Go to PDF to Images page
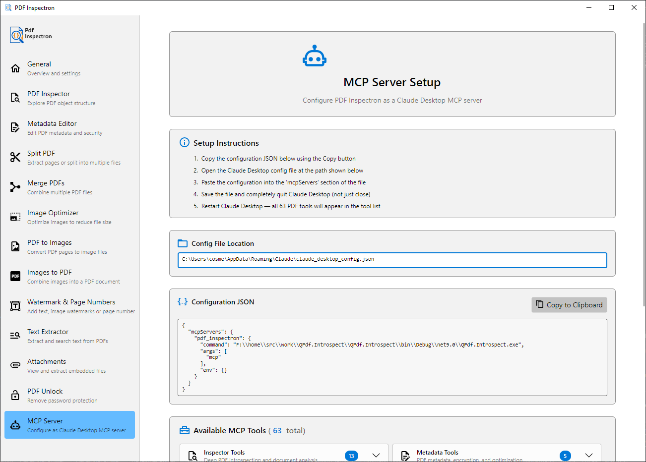Image resolution: width=646 pixels, height=462 pixels. pos(50,246)
